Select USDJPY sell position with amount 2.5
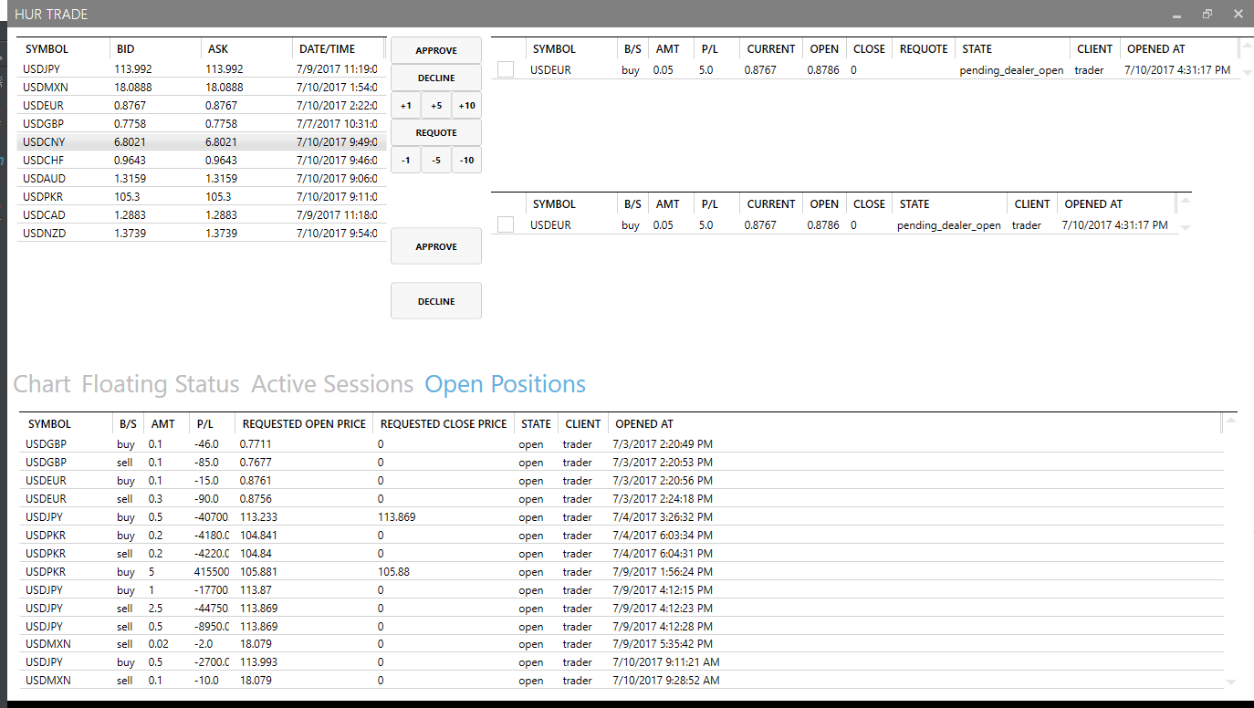 tap(622, 608)
